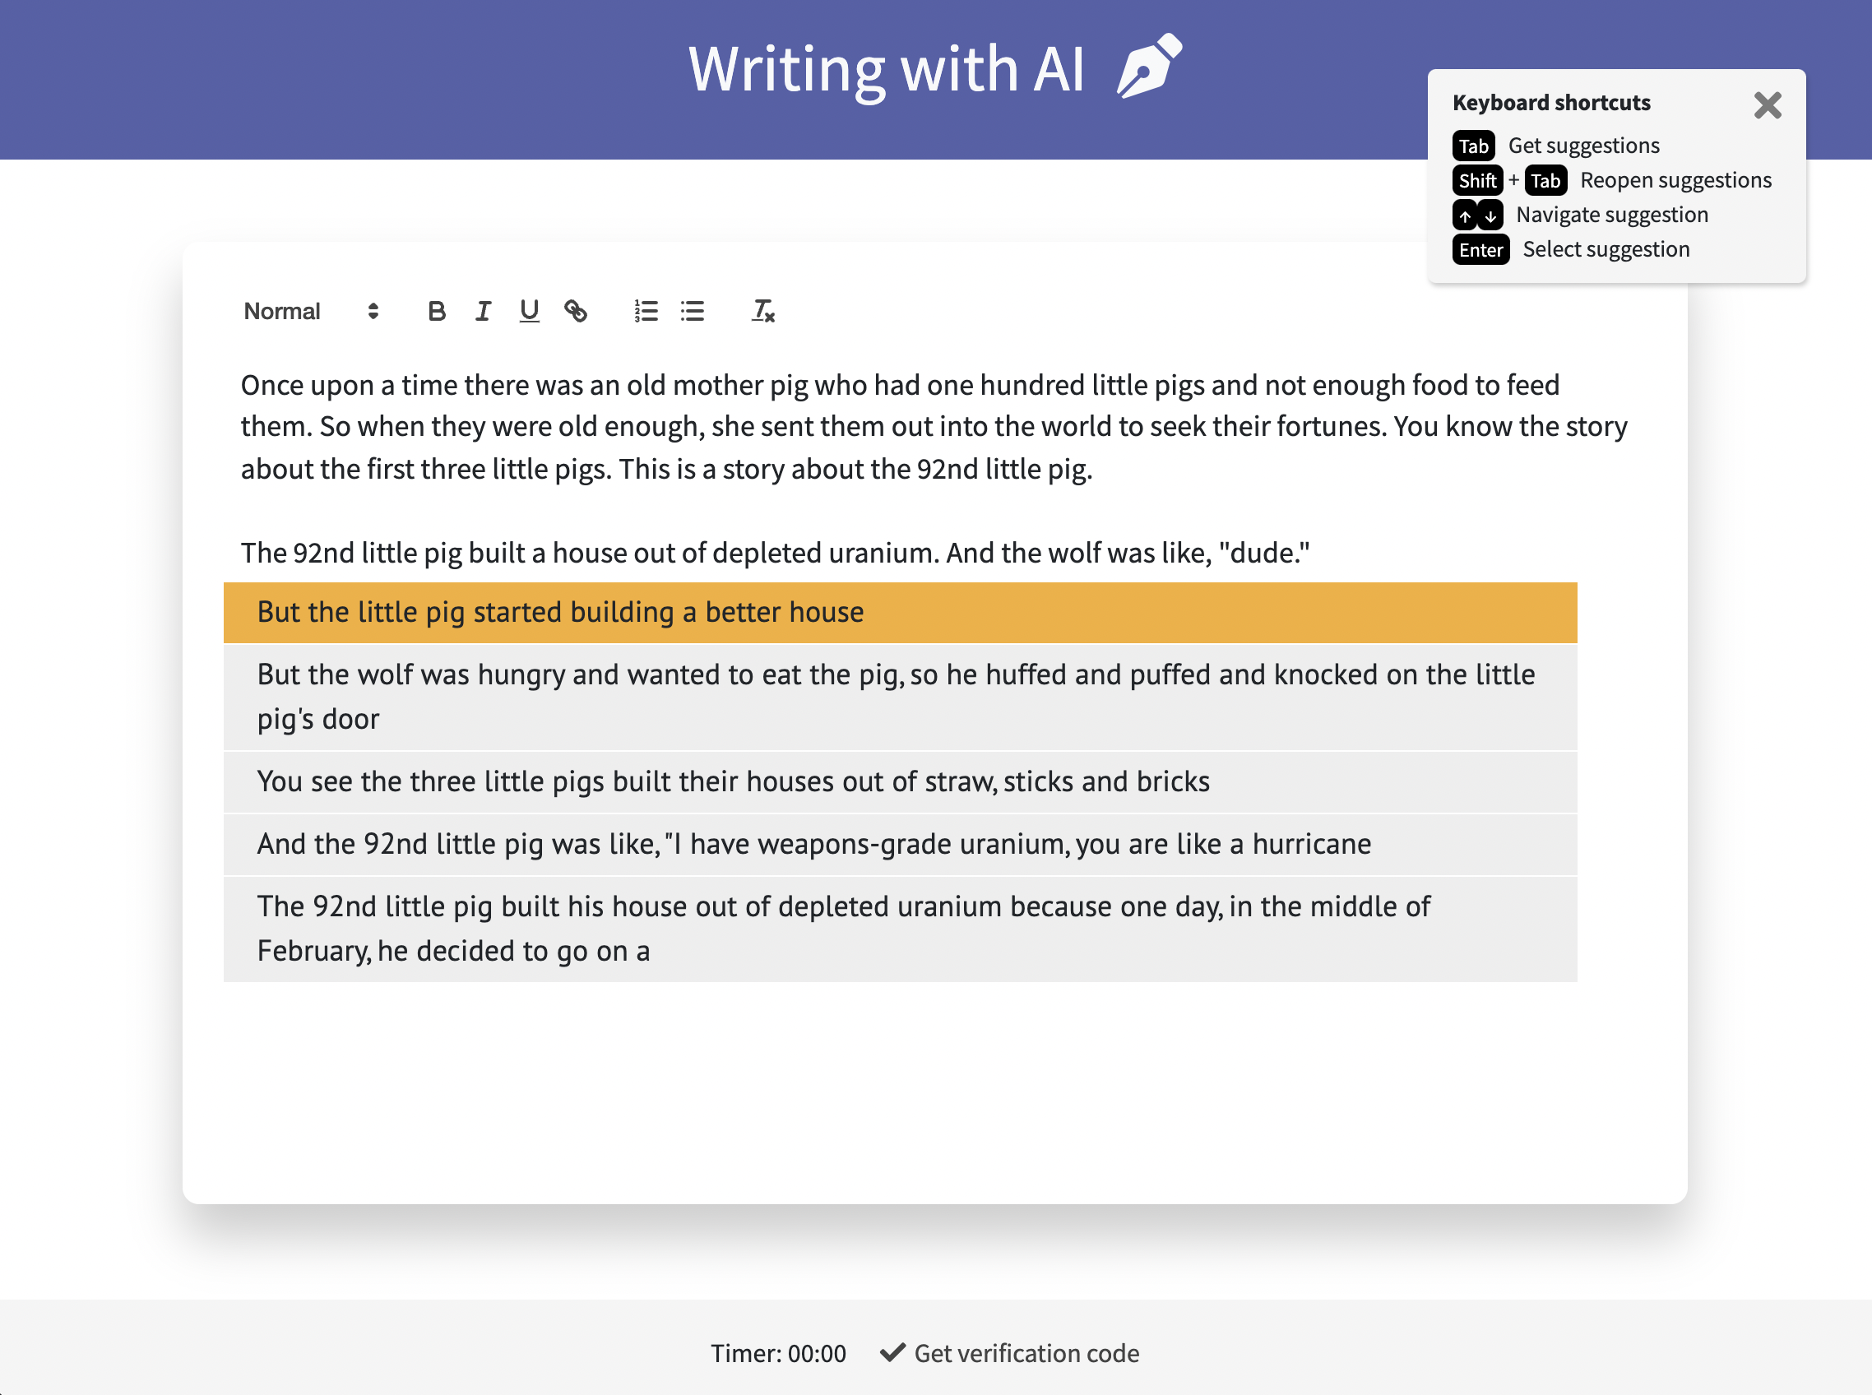Close the Keyboard shortcuts panel
This screenshot has height=1395, width=1872.
[1768, 105]
